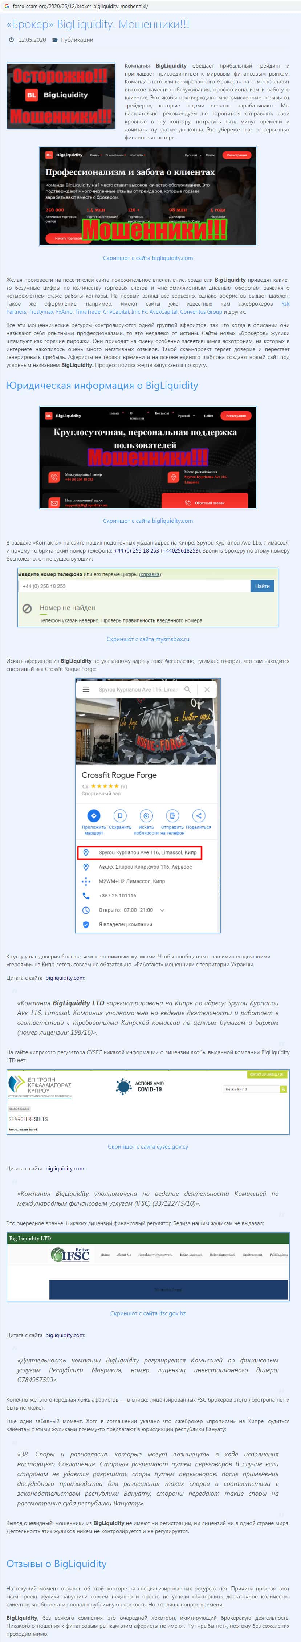Click the phone number link +44025618253
This screenshot has height=1642, width=301.
coord(180,550)
